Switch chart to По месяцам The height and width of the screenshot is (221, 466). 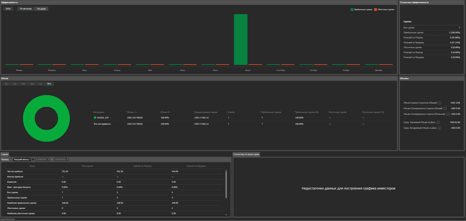(26, 9)
